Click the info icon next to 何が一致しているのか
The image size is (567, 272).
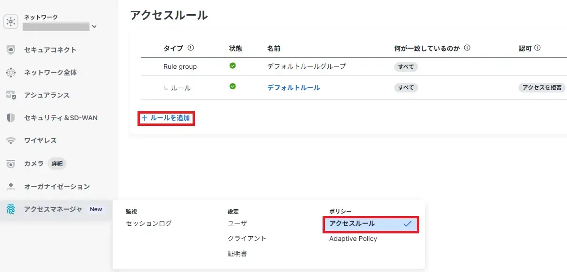click(468, 48)
